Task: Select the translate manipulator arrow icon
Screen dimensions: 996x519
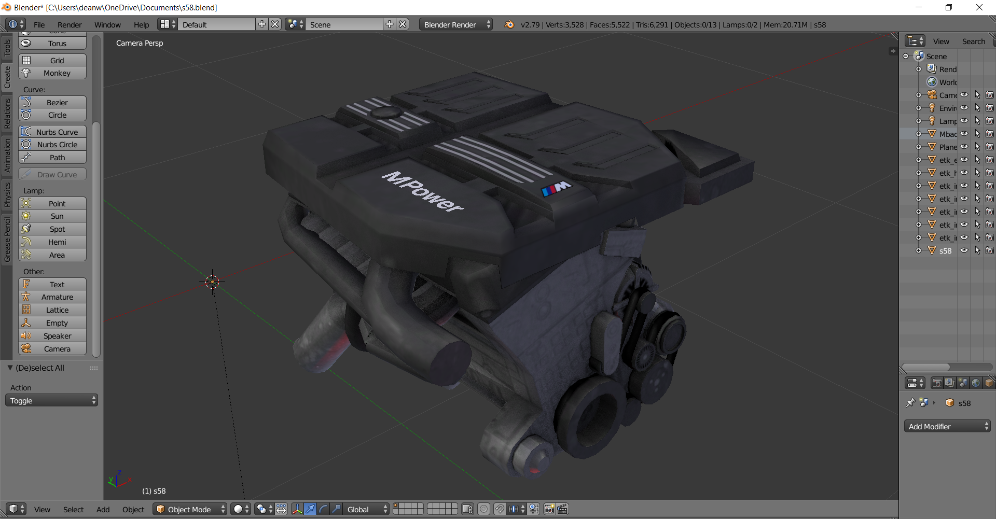Action: 310,509
